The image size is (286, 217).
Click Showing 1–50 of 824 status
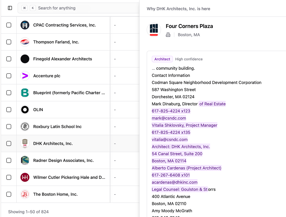28,212
